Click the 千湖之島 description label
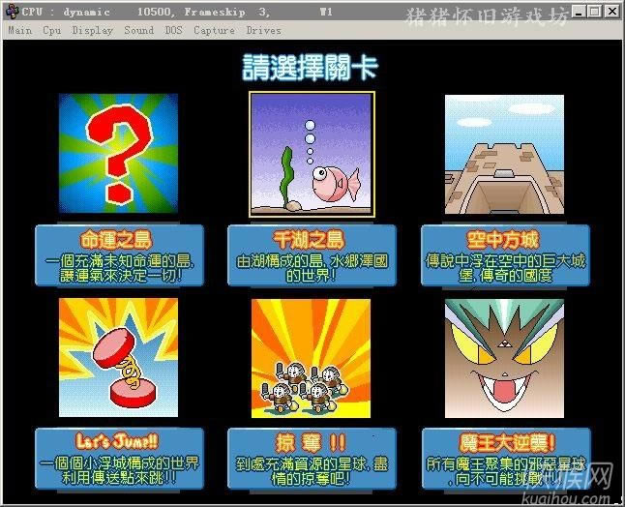 (x=312, y=256)
